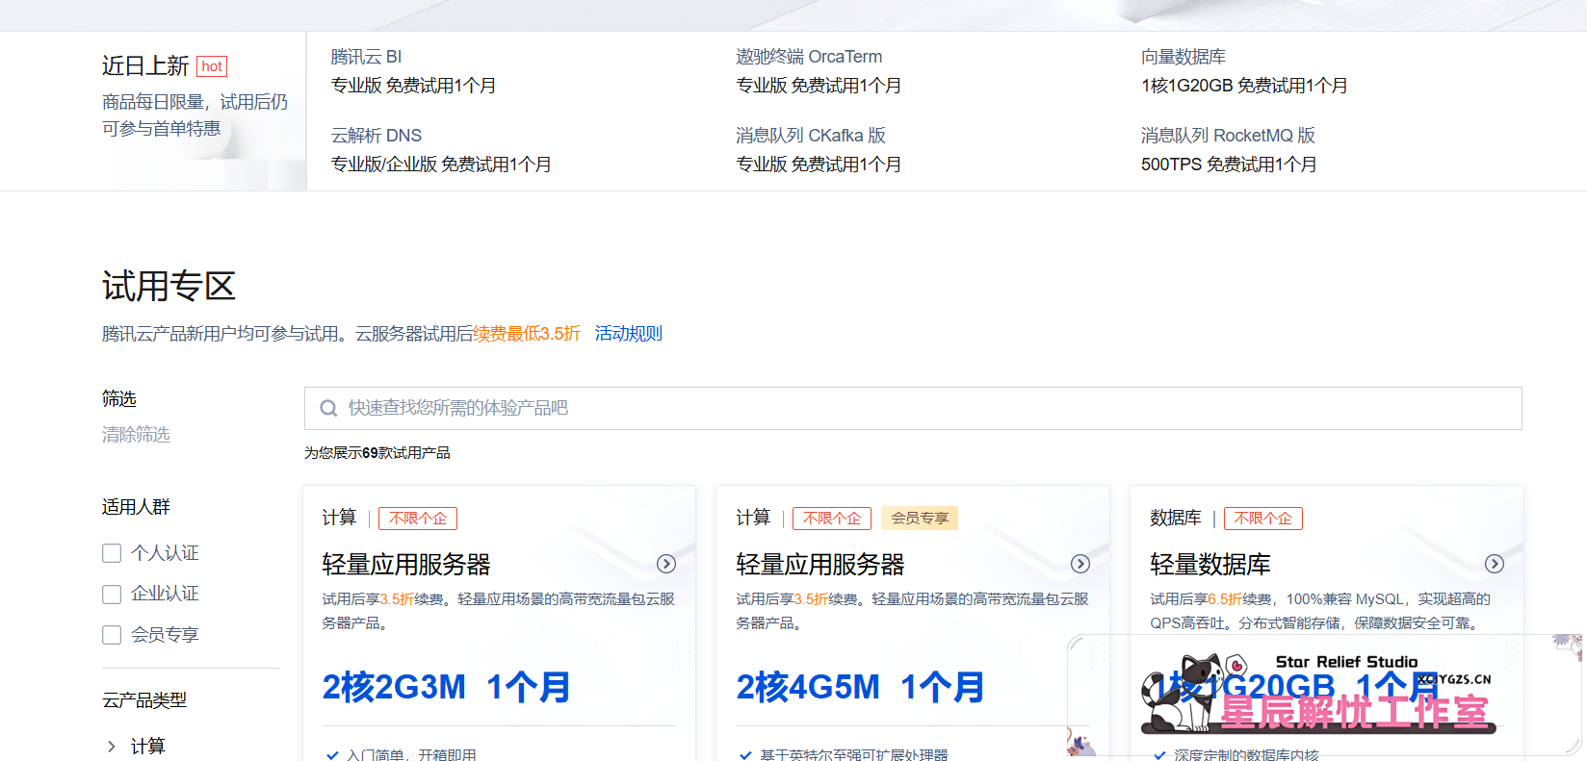
Task: Clear filters via 清除筛选
Action: click(136, 435)
